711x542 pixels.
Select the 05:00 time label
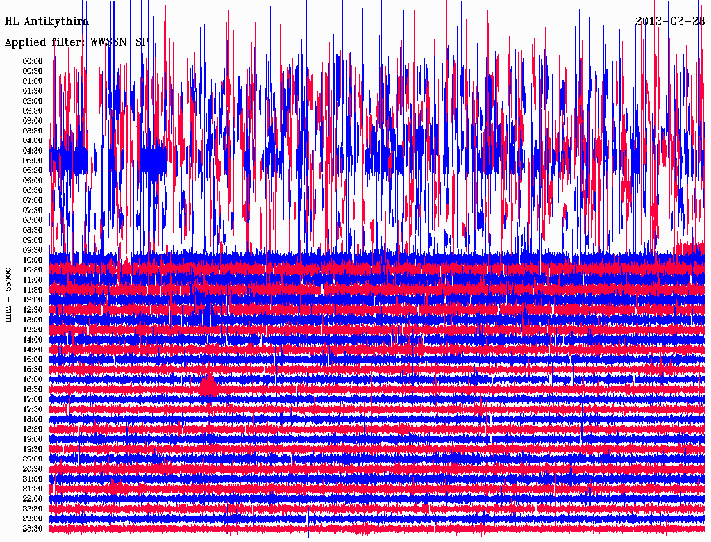(x=33, y=161)
